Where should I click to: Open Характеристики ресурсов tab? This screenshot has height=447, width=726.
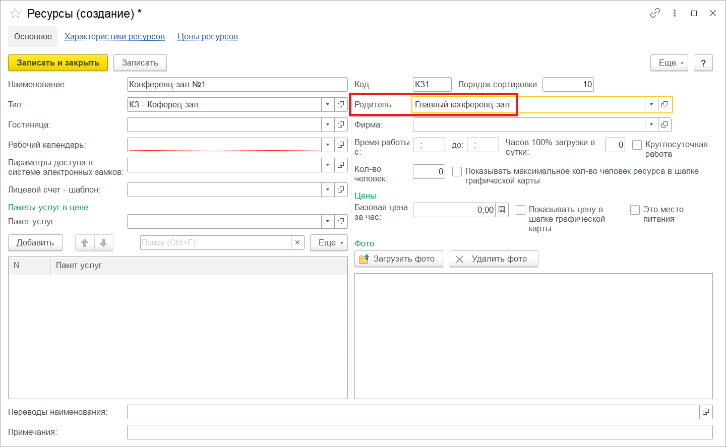coord(114,36)
